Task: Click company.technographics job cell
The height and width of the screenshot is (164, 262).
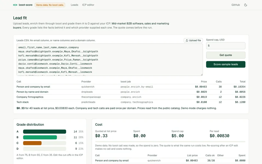Action: pos(137,102)
